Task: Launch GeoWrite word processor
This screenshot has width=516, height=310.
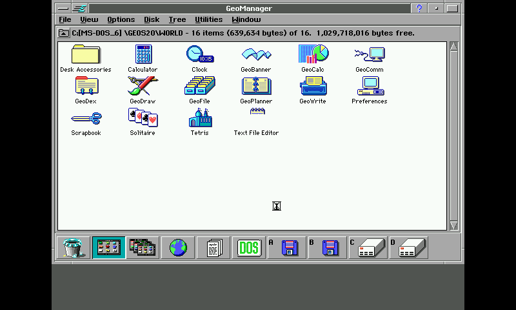Action: click(313, 87)
